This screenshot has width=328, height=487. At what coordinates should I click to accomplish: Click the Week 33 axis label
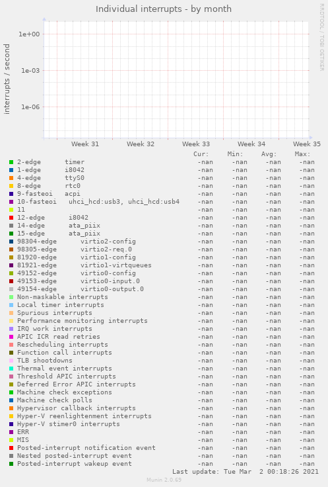[x=196, y=144]
